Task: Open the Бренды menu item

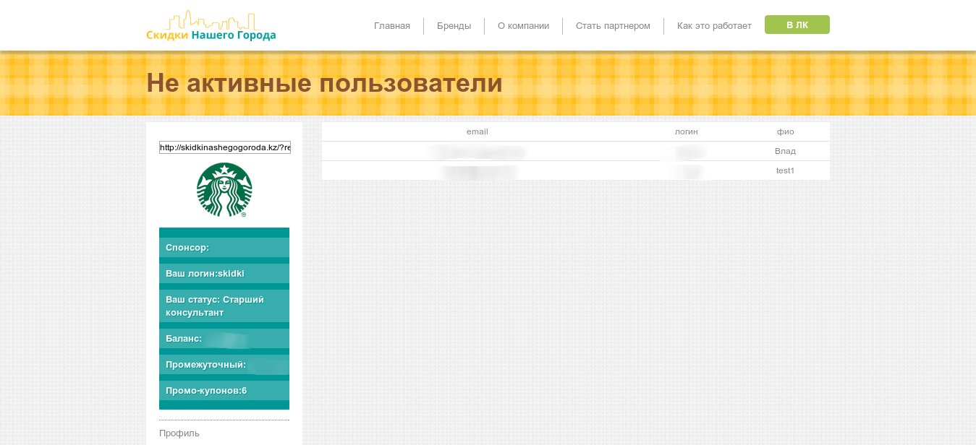Action: coord(454,26)
